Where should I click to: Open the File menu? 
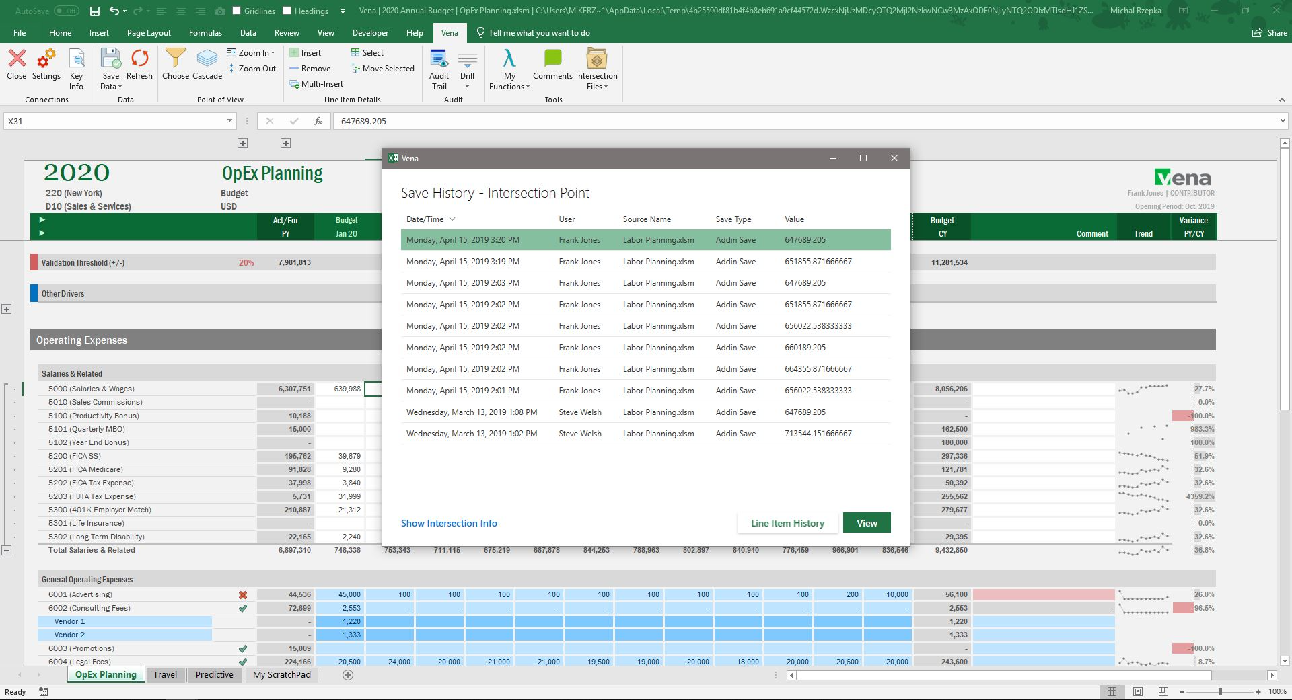tap(20, 32)
